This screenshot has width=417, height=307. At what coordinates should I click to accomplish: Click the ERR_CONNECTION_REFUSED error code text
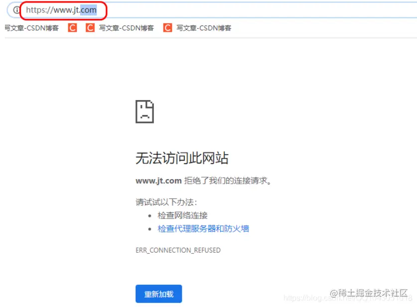pyautogui.click(x=178, y=250)
